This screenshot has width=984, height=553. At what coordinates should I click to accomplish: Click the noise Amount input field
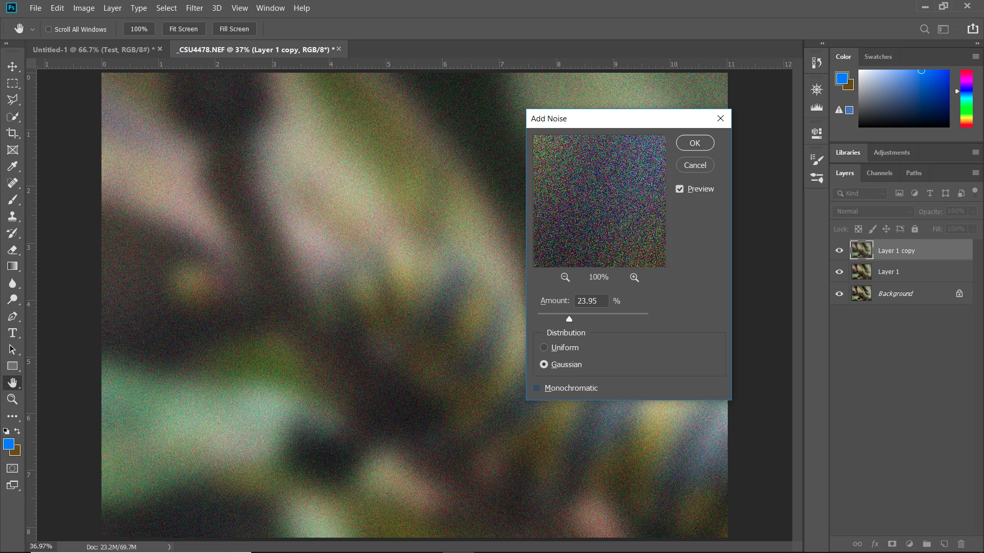tap(591, 301)
